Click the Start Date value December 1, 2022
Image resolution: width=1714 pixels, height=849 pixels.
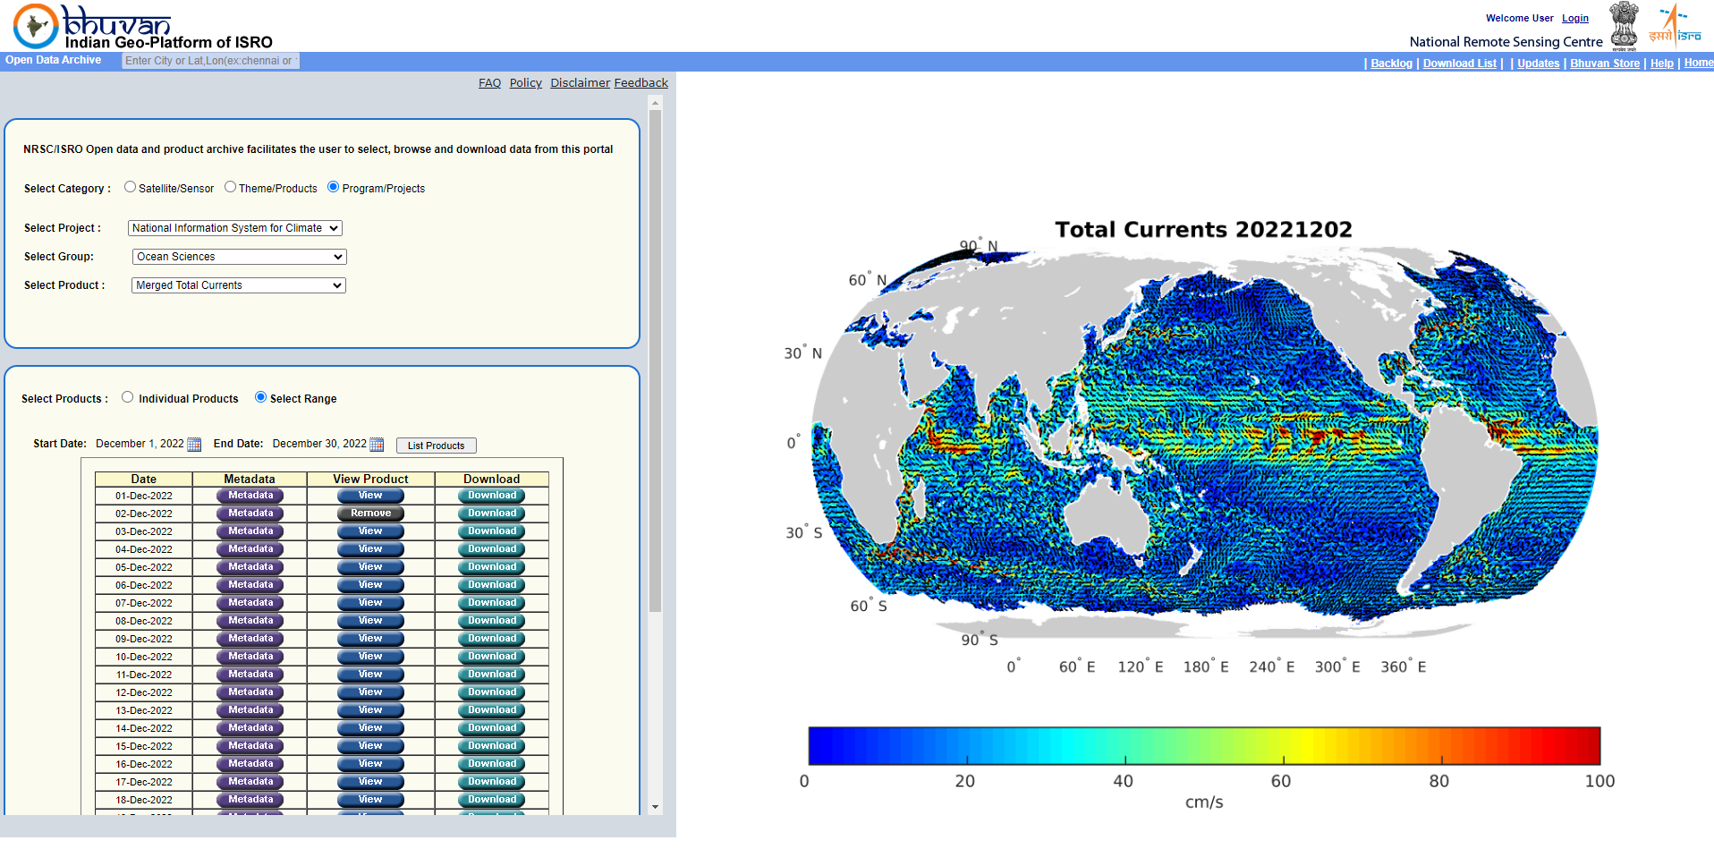(x=140, y=444)
